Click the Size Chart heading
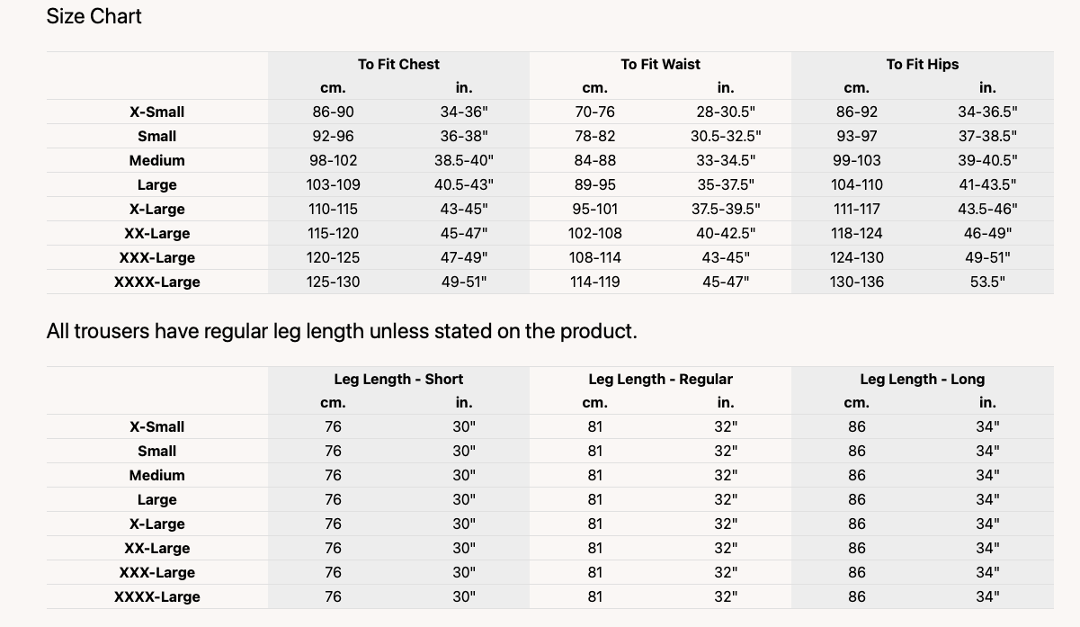 pos(94,16)
